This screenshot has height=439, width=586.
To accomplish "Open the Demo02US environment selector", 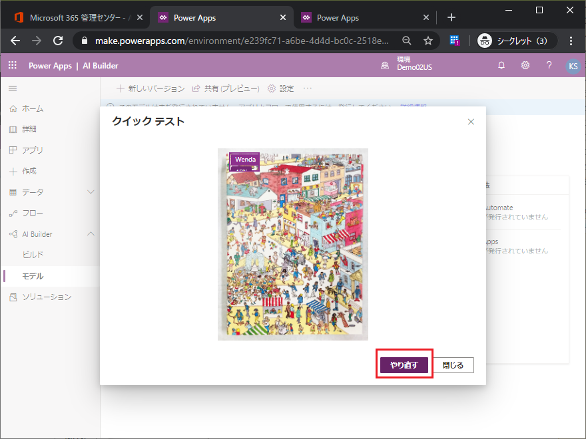I will 414,63.
